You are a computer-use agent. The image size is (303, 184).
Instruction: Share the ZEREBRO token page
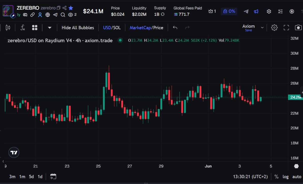point(65,8)
